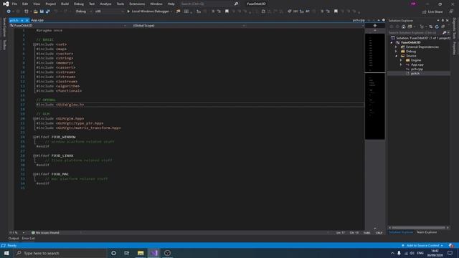
Task: Open the x86 platform dropdown
Action: 109,11
